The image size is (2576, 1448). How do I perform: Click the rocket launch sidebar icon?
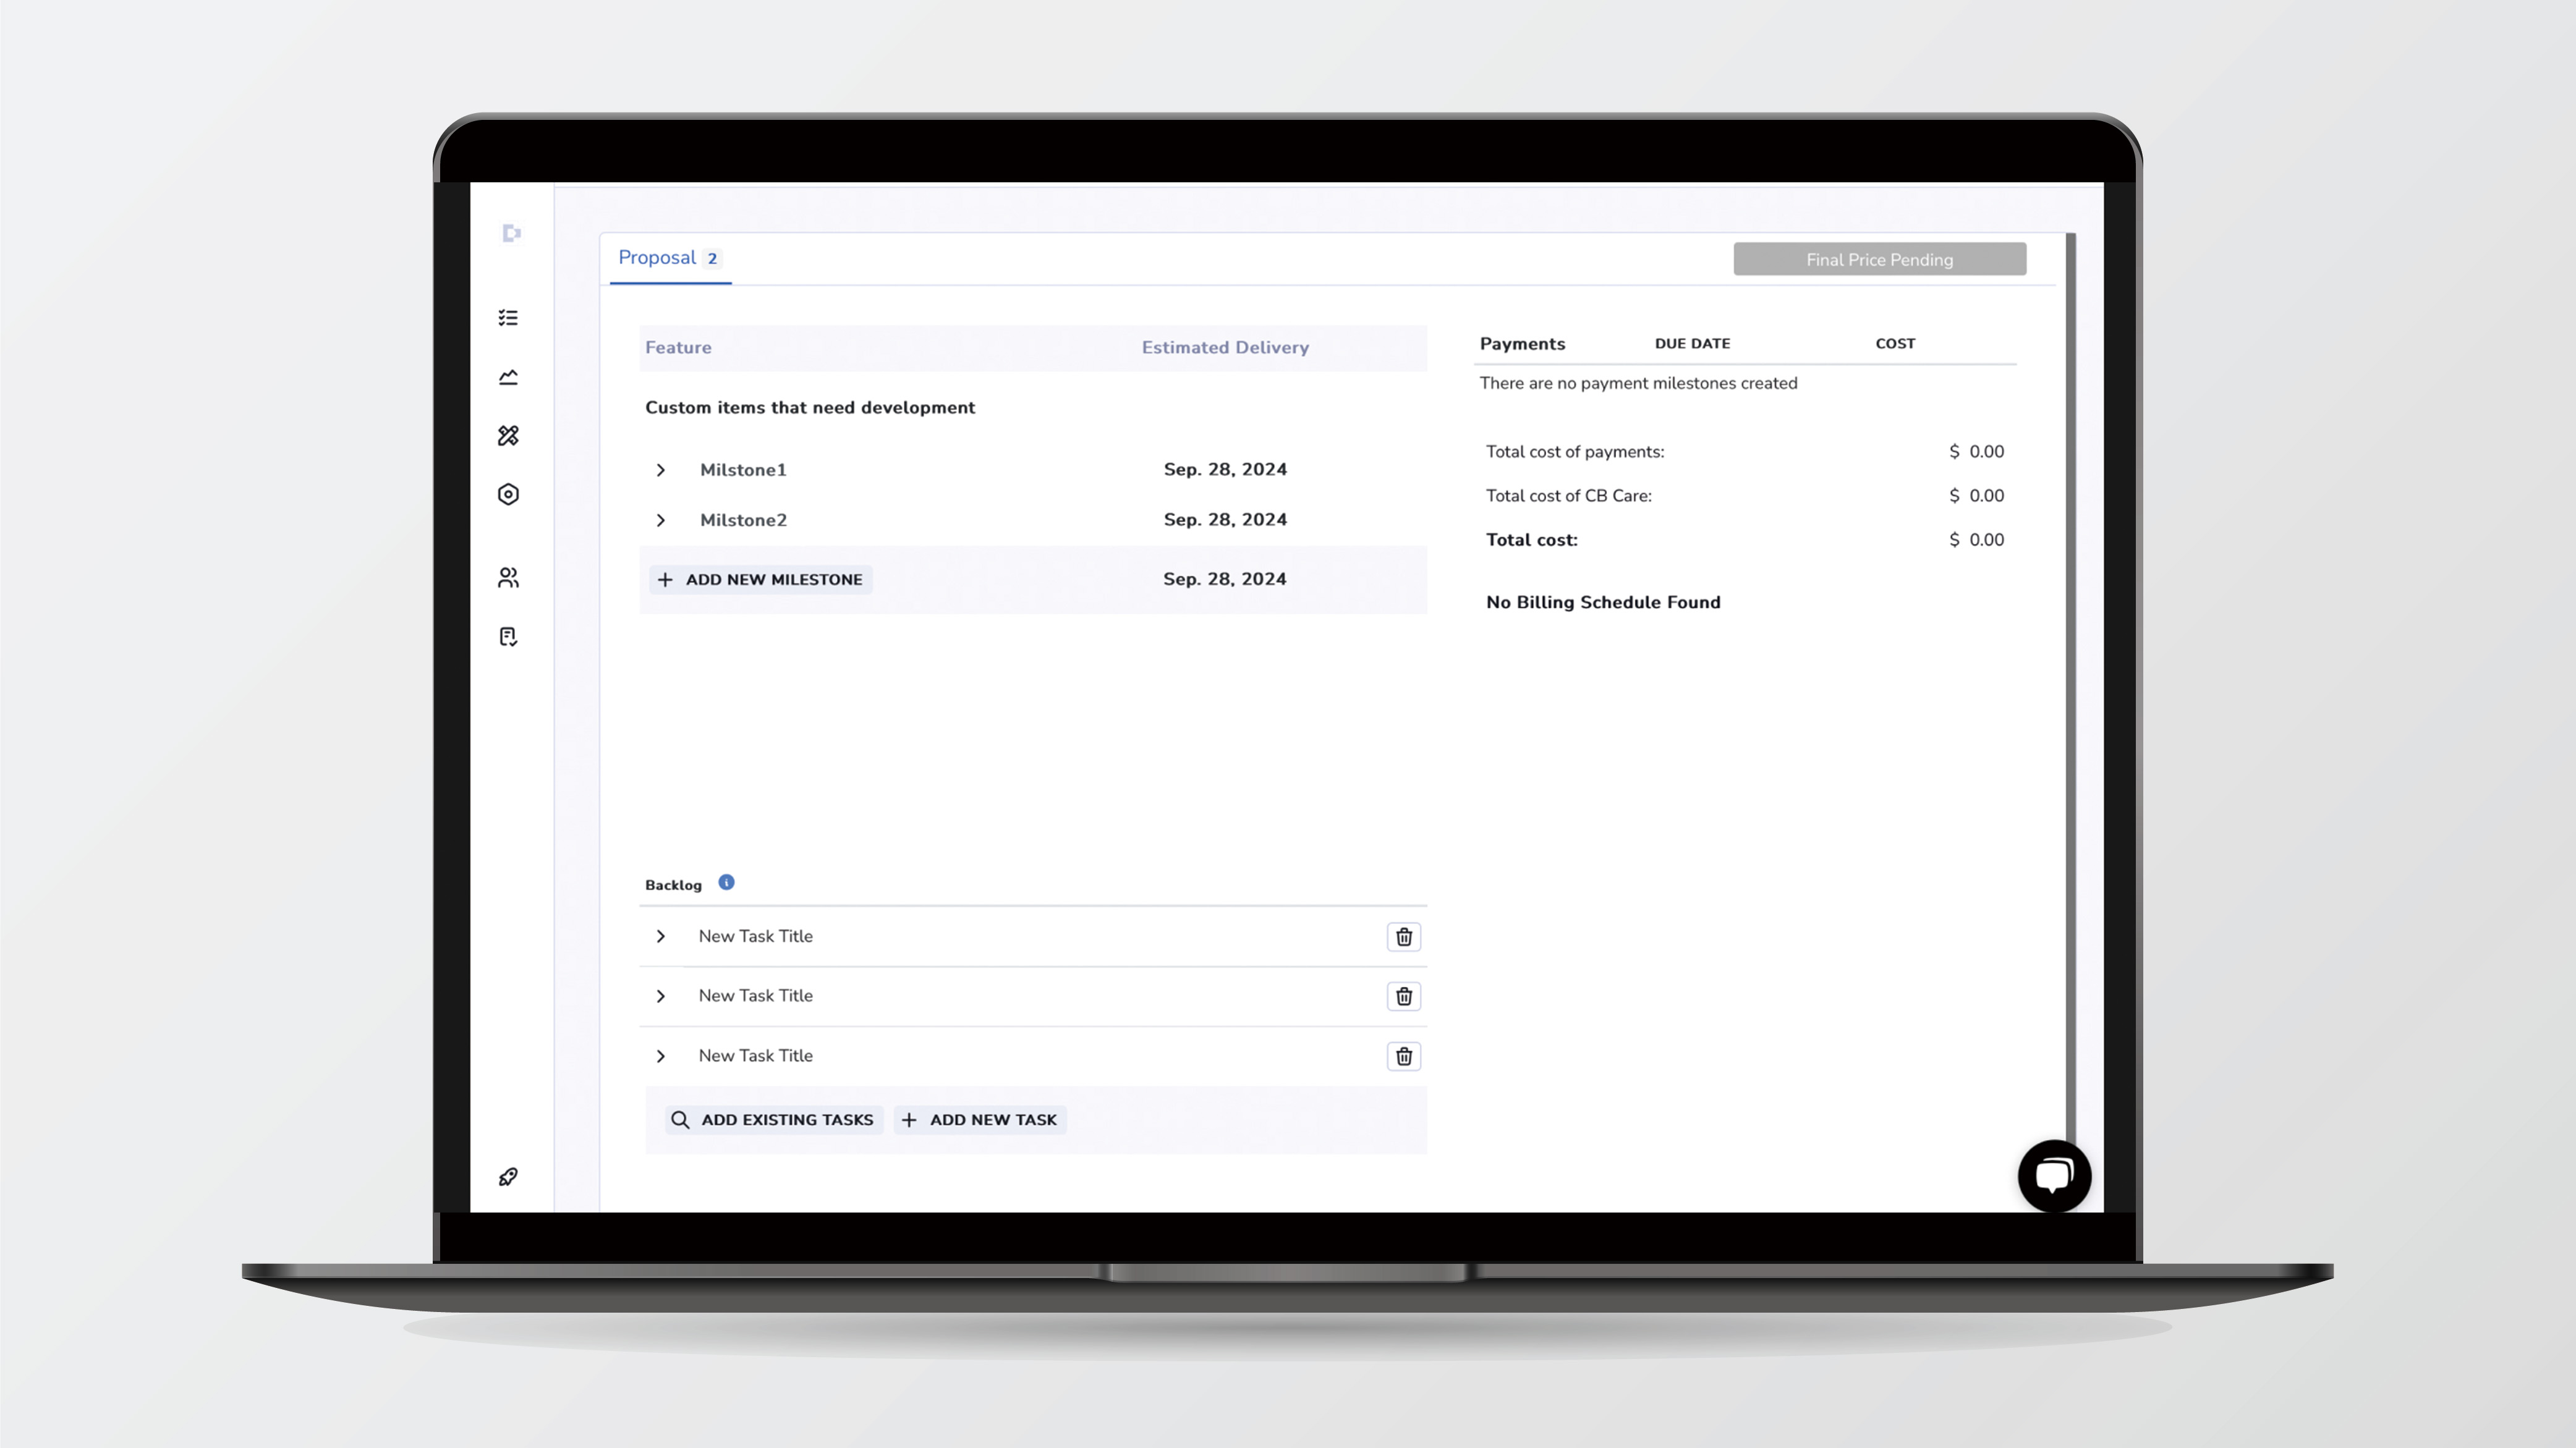(508, 1177)
